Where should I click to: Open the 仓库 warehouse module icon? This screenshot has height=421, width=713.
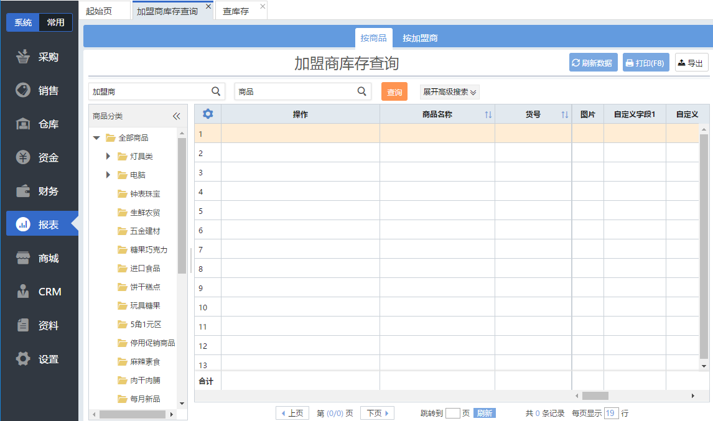click(23, 124)
